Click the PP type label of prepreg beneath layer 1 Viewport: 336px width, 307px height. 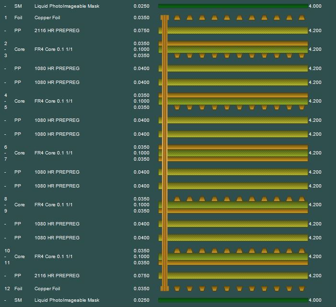tap(18, 30)
